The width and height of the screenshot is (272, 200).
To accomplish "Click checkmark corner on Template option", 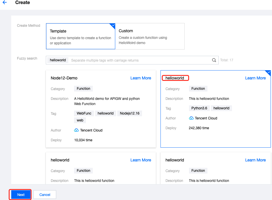I will (x=113, y=26).
